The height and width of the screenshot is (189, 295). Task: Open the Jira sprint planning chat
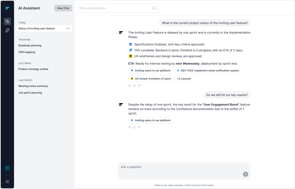click(x=30, y=93)
